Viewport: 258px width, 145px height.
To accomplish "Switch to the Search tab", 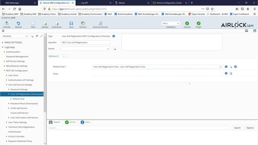I will [54, 122].
